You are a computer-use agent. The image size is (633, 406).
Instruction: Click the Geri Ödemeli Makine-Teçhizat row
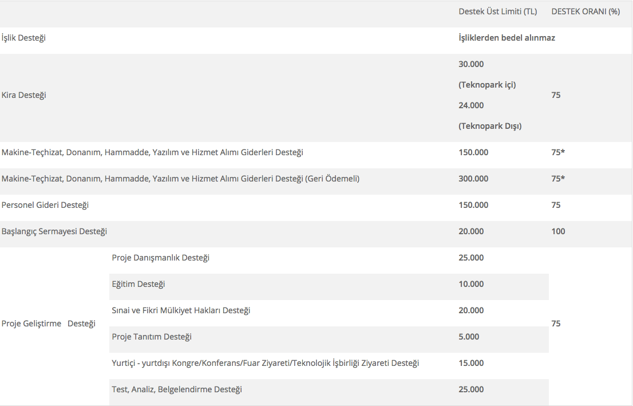tap(180, 179)
